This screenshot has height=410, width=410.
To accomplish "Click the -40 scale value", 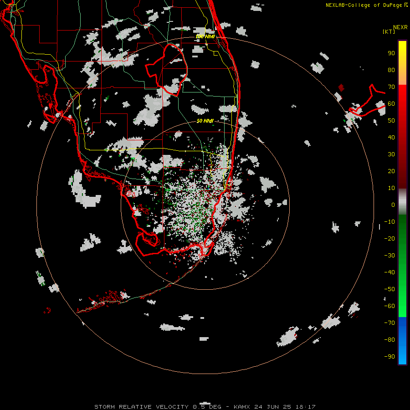I will pyautogui.click(x=389, y=272).
